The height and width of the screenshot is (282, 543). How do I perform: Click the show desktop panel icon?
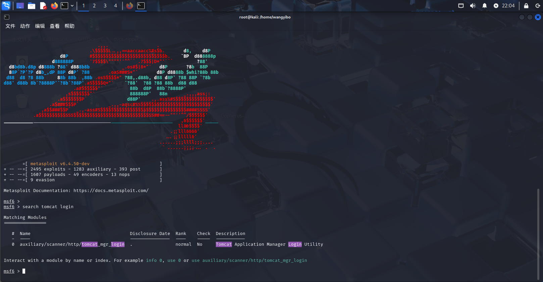click(20, 6)
